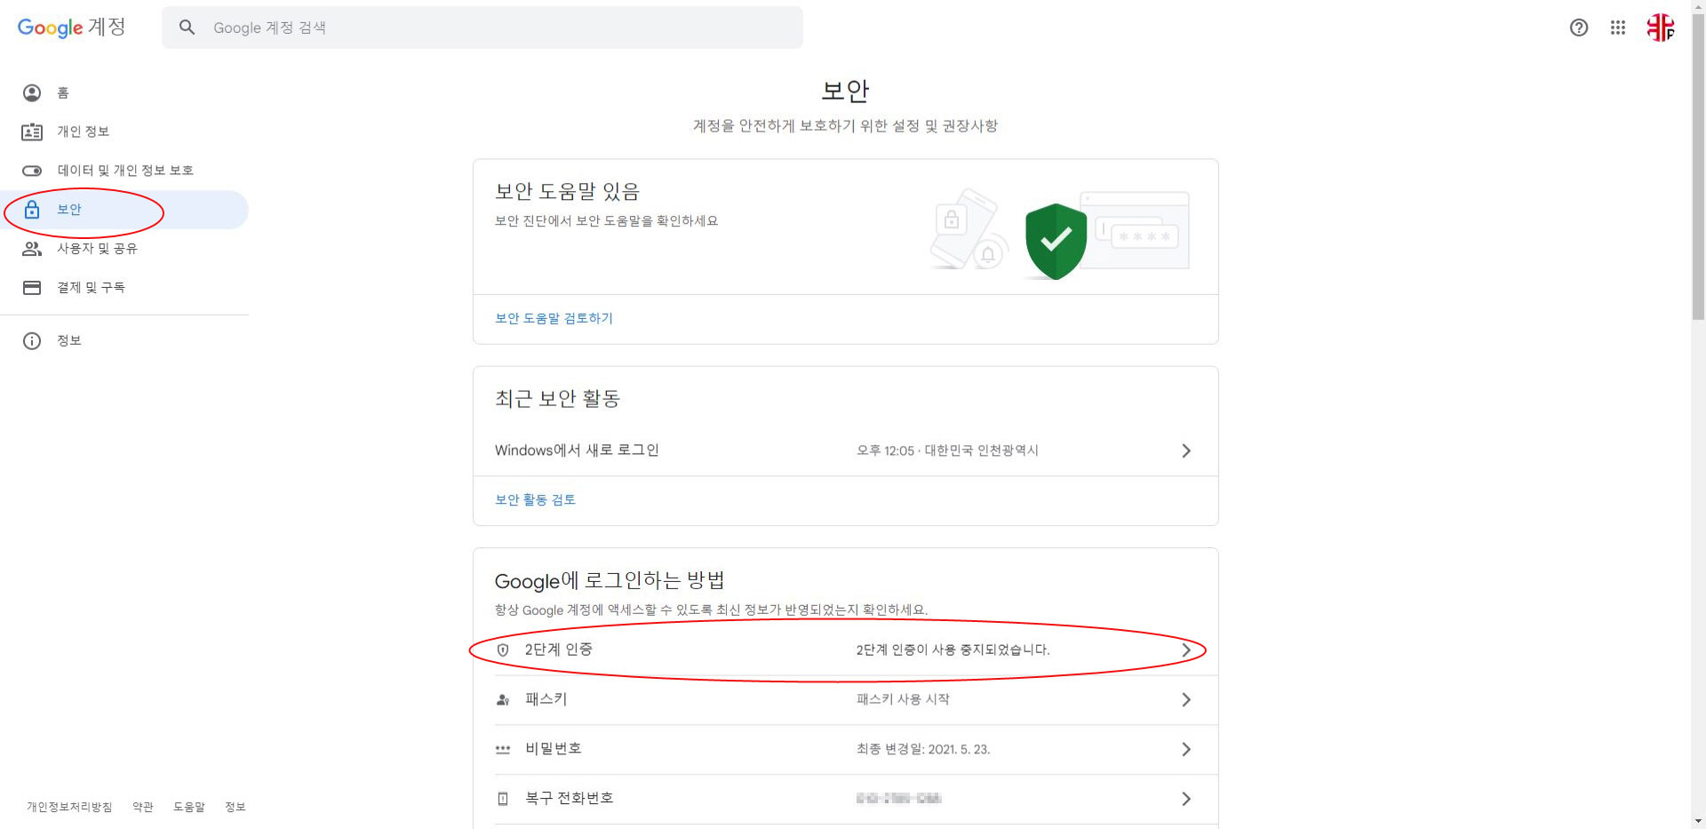This screenshot has height=829, width=1706.
Task: Click the Google 계정 검색 field
Action: 498,28
